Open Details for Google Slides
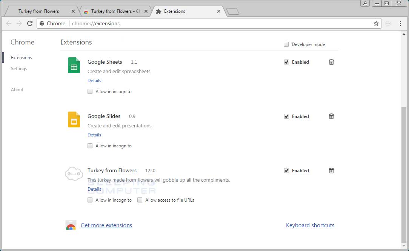The height and width of the screenshot is (251, 409). point(94,135)
